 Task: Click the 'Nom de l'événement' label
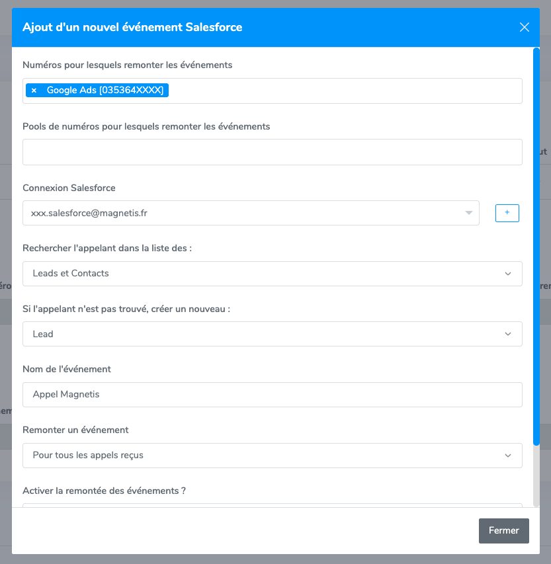tap(67, 369)
